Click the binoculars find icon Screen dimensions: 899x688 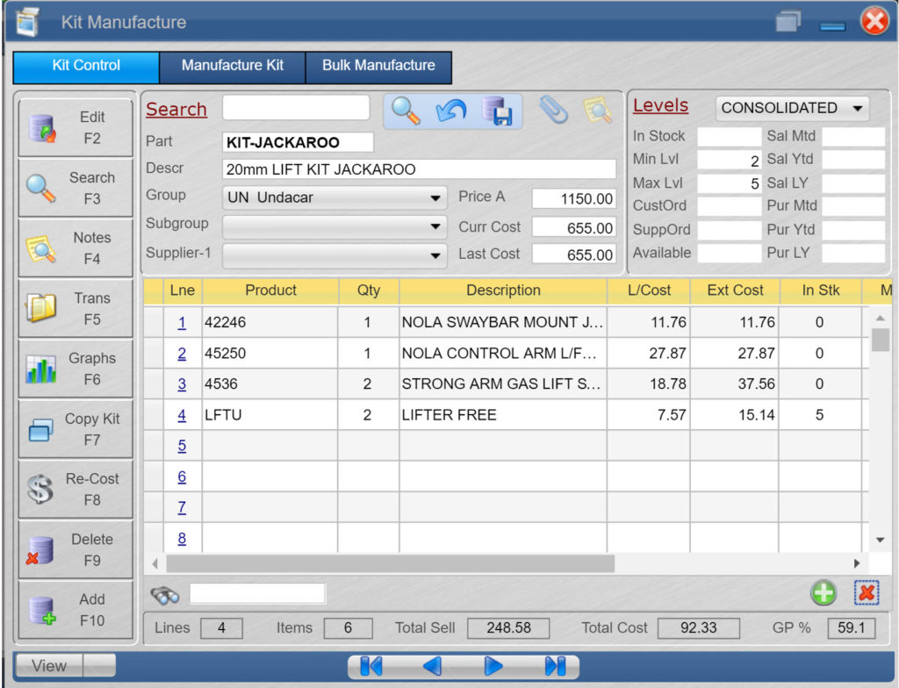(x=164, y=594)
